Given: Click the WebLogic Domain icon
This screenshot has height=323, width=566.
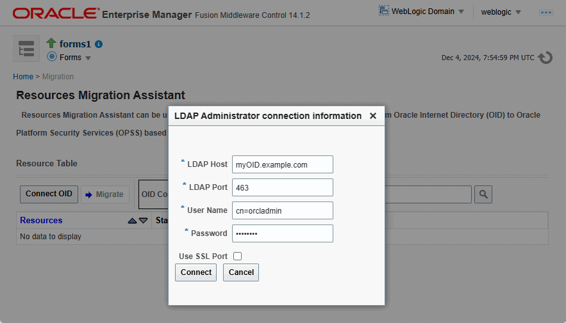Looking at the screenshot, I should click(384, 10).
